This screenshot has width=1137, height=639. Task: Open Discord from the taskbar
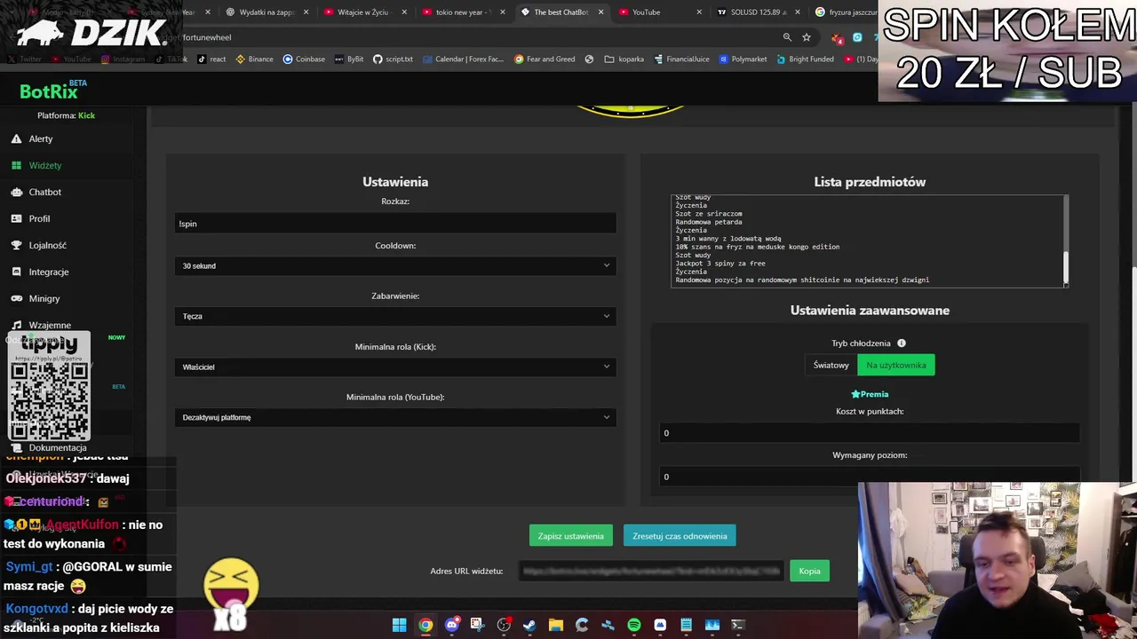click(451, 625)
